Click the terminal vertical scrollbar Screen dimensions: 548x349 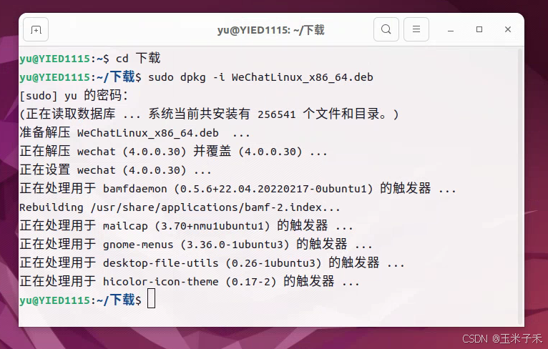tap(520, 186)
